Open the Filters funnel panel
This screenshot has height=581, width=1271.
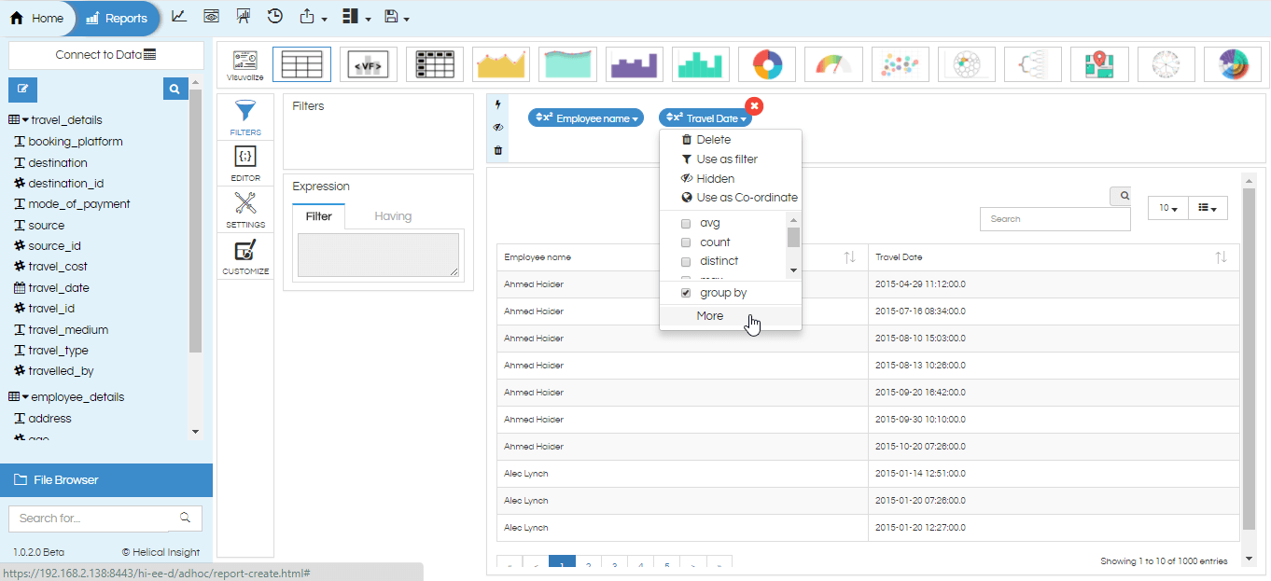click(245, 117)
